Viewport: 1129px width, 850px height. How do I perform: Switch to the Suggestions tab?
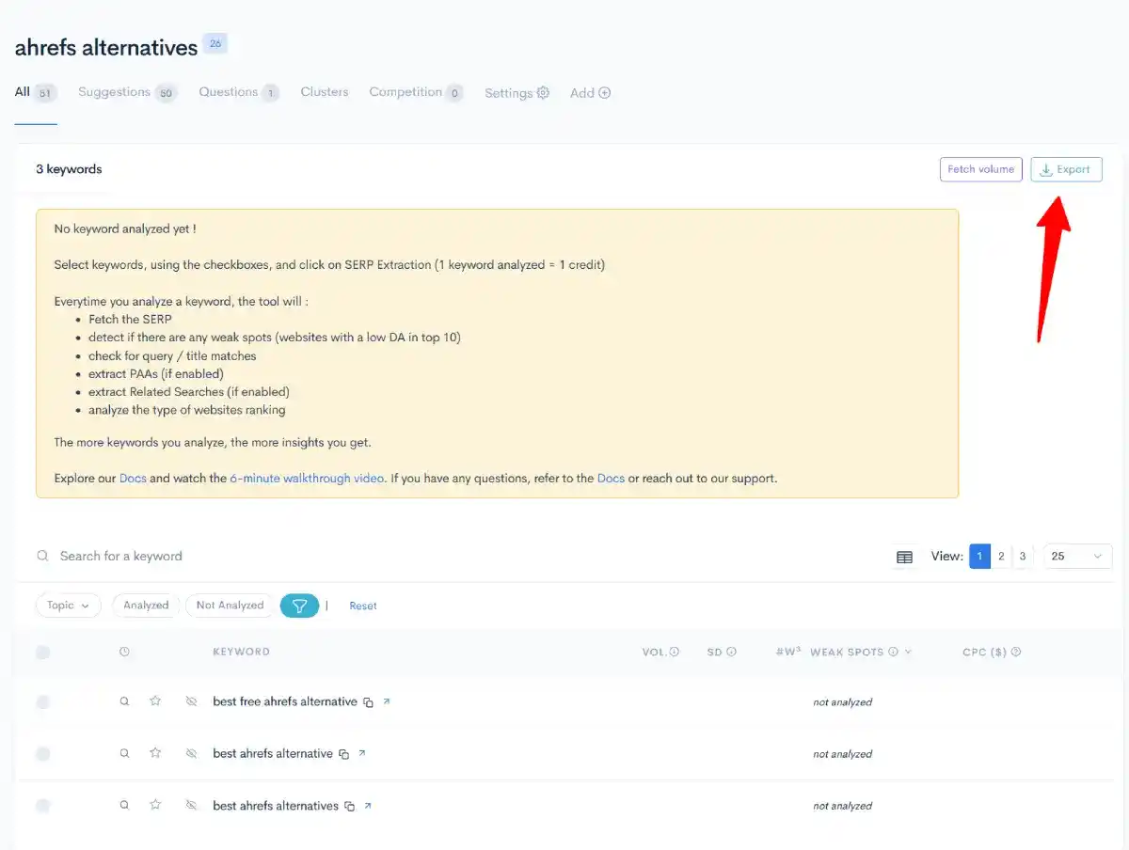click(127, 92)
